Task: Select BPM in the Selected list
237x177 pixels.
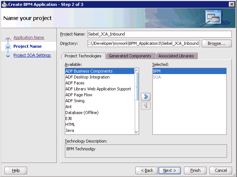Action: [x=190, y=71]
